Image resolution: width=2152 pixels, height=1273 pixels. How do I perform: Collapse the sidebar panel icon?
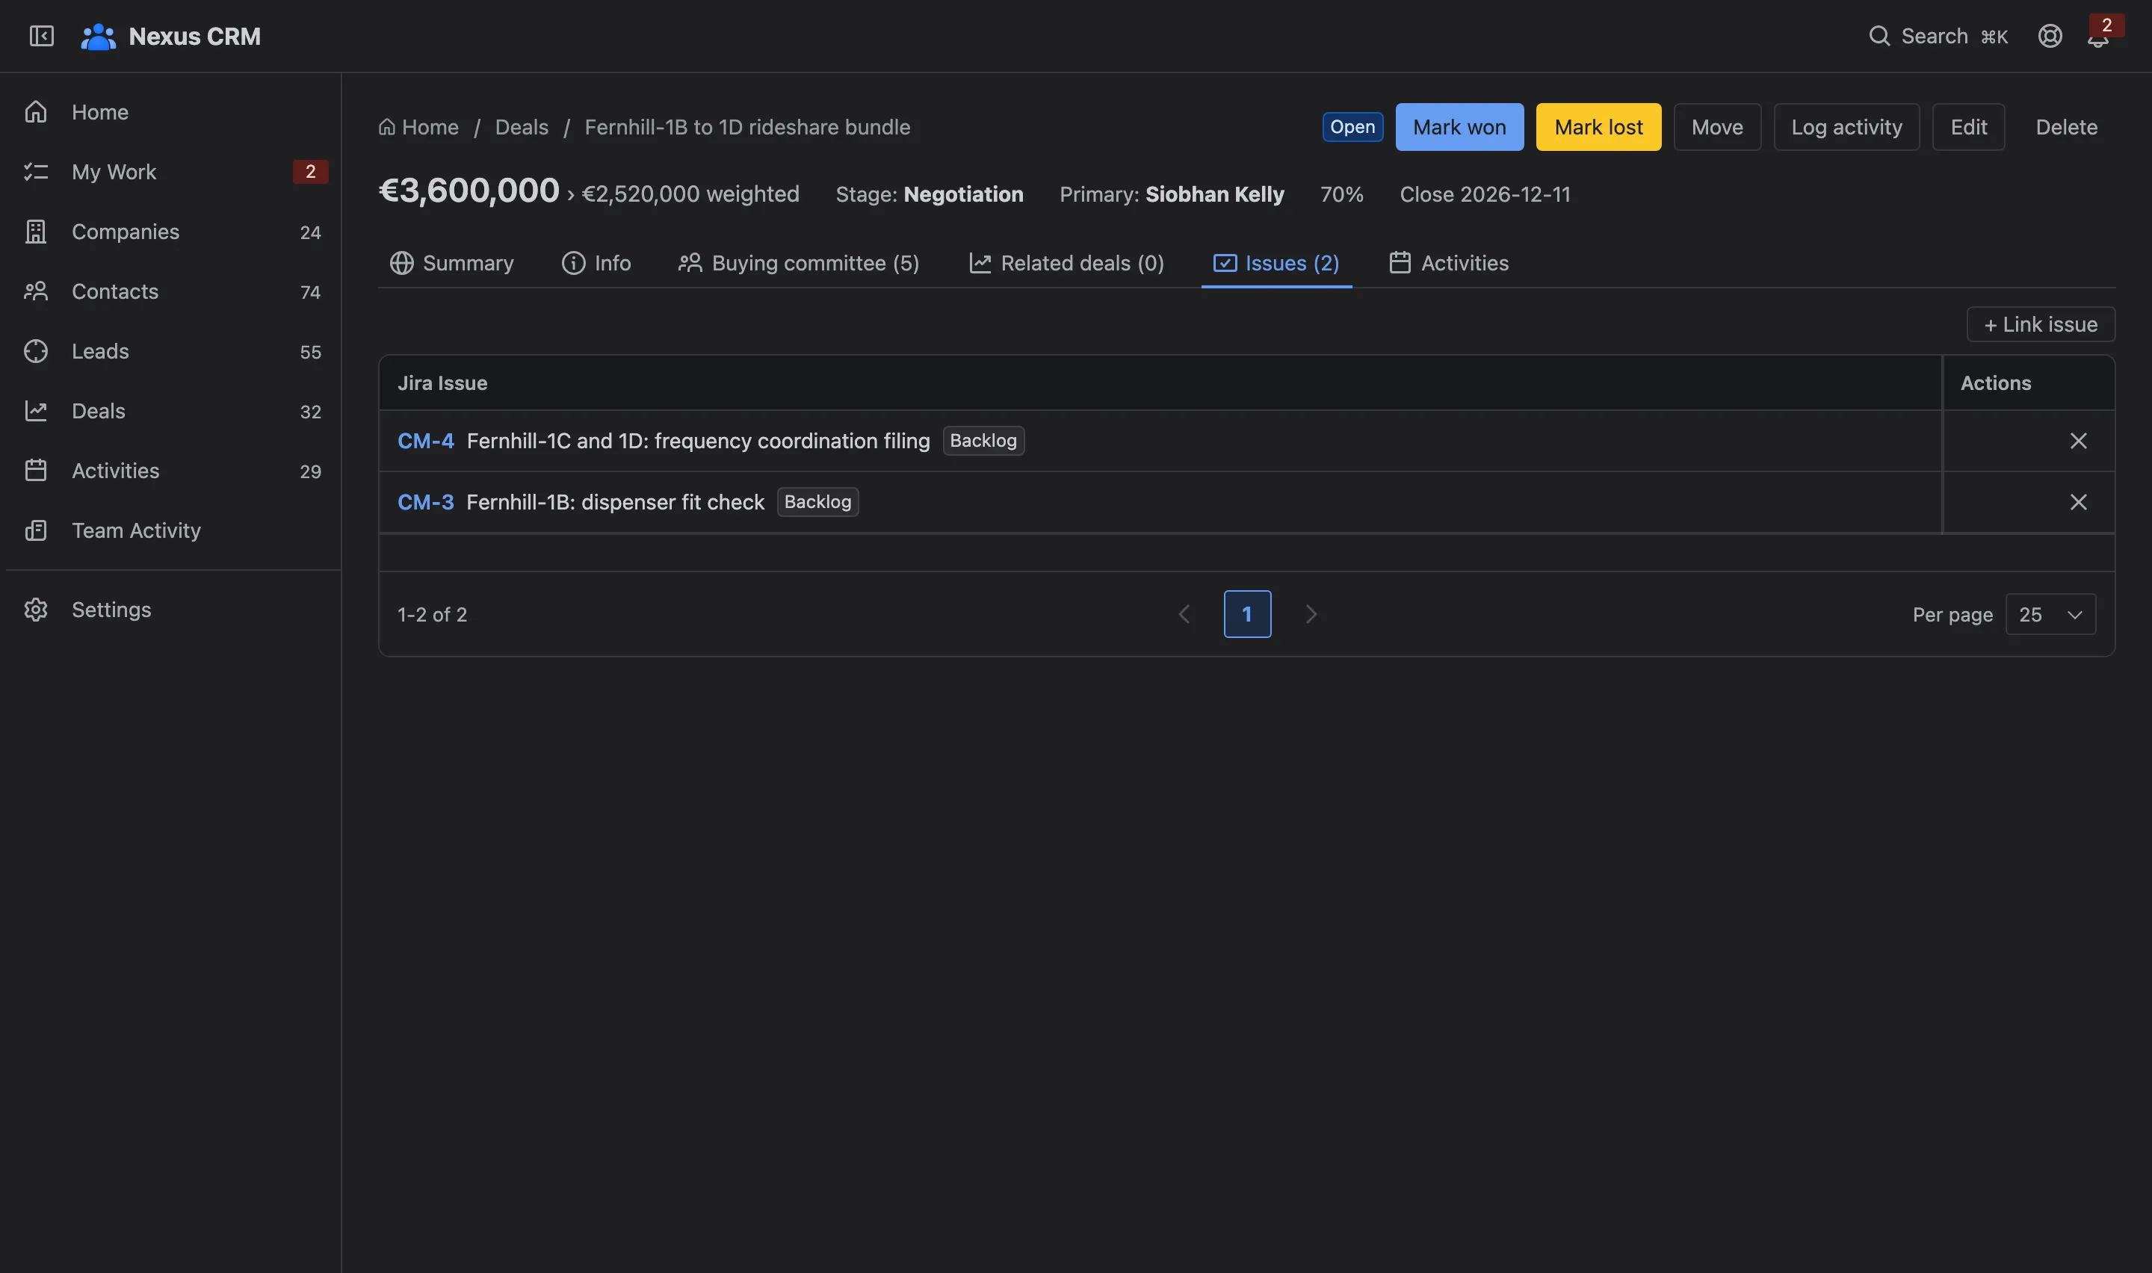[x=41, y=36]
